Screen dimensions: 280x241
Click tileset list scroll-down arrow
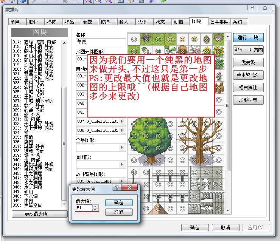point(64,204)
